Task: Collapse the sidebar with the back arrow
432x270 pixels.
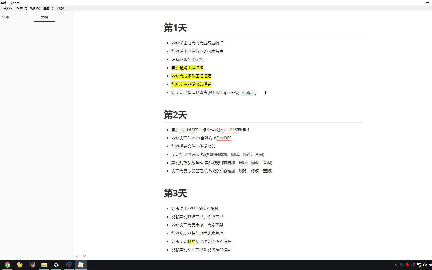Action: point(77,256)
